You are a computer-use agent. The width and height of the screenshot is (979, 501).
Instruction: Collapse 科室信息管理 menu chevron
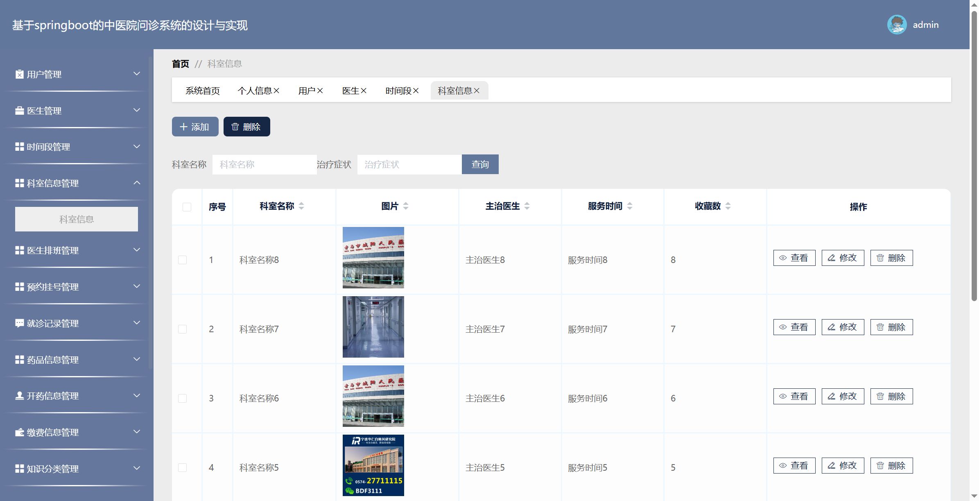pyautogui.click(x=137, y=183)
